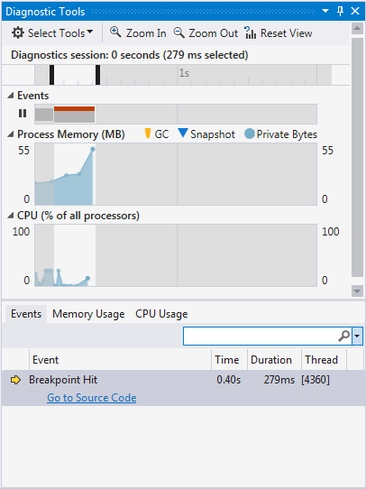Click the pin icon to auto-hide panel
The image size is (366, 489).
pyautogui.click(x=340, y=11)
